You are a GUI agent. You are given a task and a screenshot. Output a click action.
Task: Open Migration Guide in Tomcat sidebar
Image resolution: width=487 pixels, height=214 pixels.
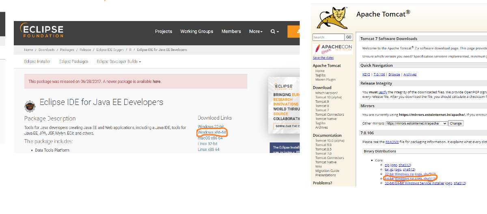[x=327, y=171]
